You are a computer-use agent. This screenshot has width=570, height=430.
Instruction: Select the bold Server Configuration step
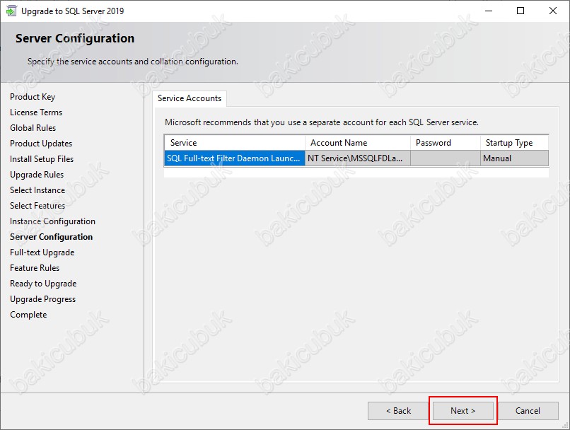click(x=51, y=237)
